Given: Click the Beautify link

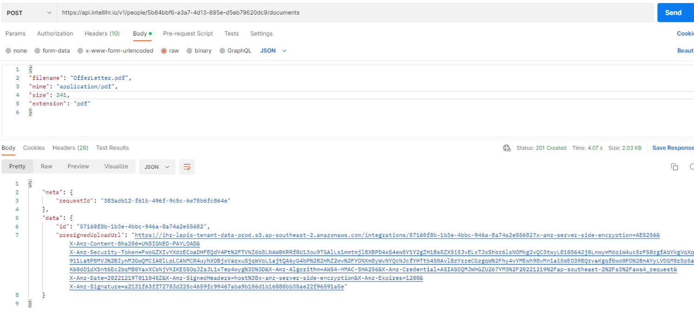Looking at the screenshot, I should pyautogui.click(x=685, y=51).
